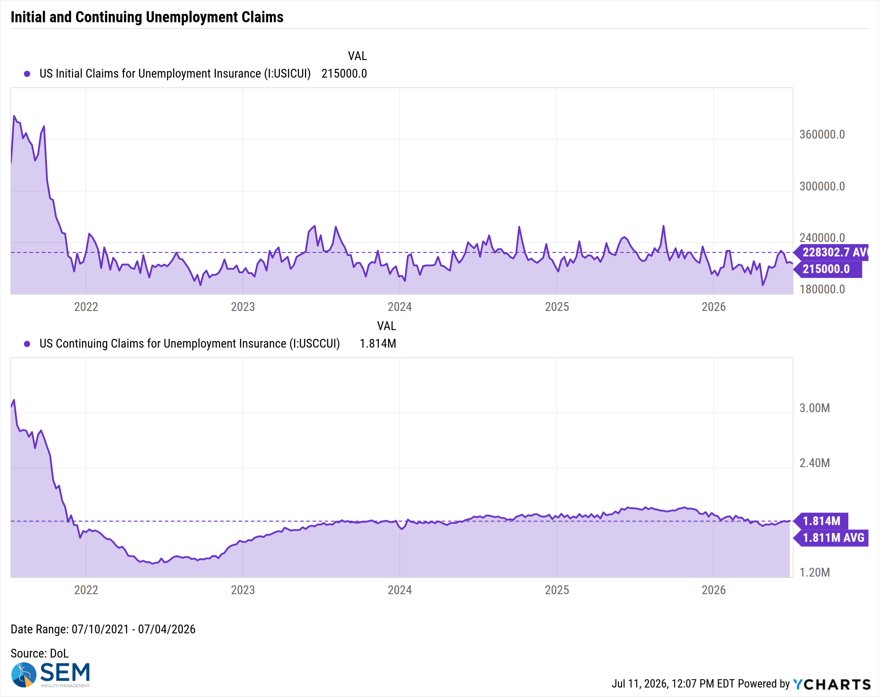This screenshot has height=697, width=879.
Task: Click the purple legend dot for Continuing Claims
Action: pos(27,344)
